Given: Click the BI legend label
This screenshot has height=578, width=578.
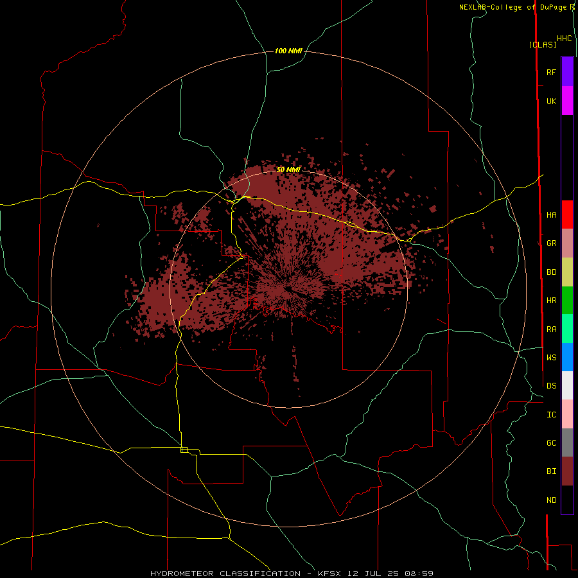Looking at the screenshot, I should [x=551, y=471].
